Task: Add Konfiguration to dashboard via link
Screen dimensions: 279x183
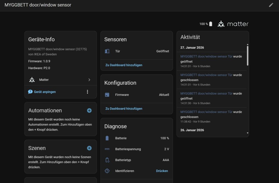Action: coord(124,109)
